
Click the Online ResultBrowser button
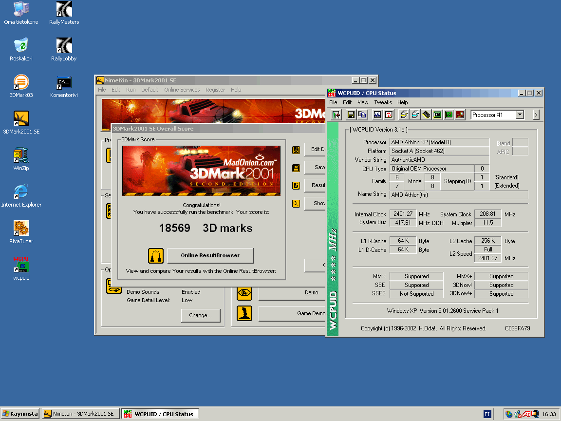(210, 256)
